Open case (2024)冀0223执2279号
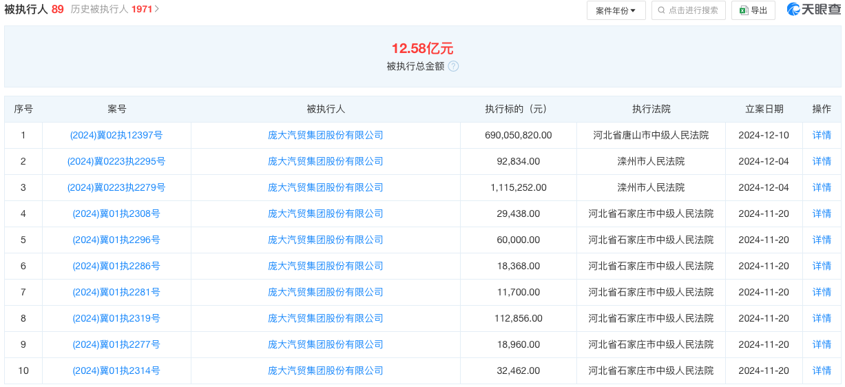 tap(116, 188)
